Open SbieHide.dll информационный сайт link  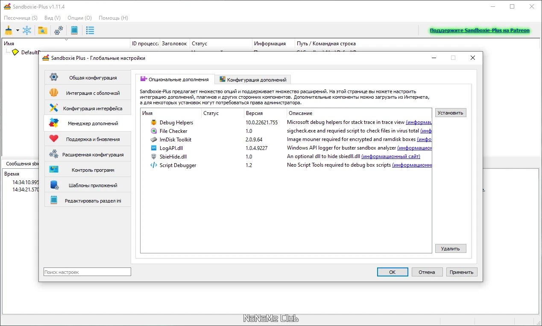click(x=391, y=157)
